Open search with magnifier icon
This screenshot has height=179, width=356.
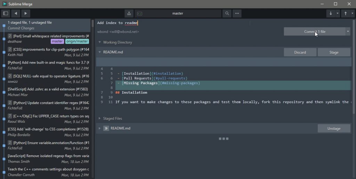pyautogui.click(x=227, y=14)
